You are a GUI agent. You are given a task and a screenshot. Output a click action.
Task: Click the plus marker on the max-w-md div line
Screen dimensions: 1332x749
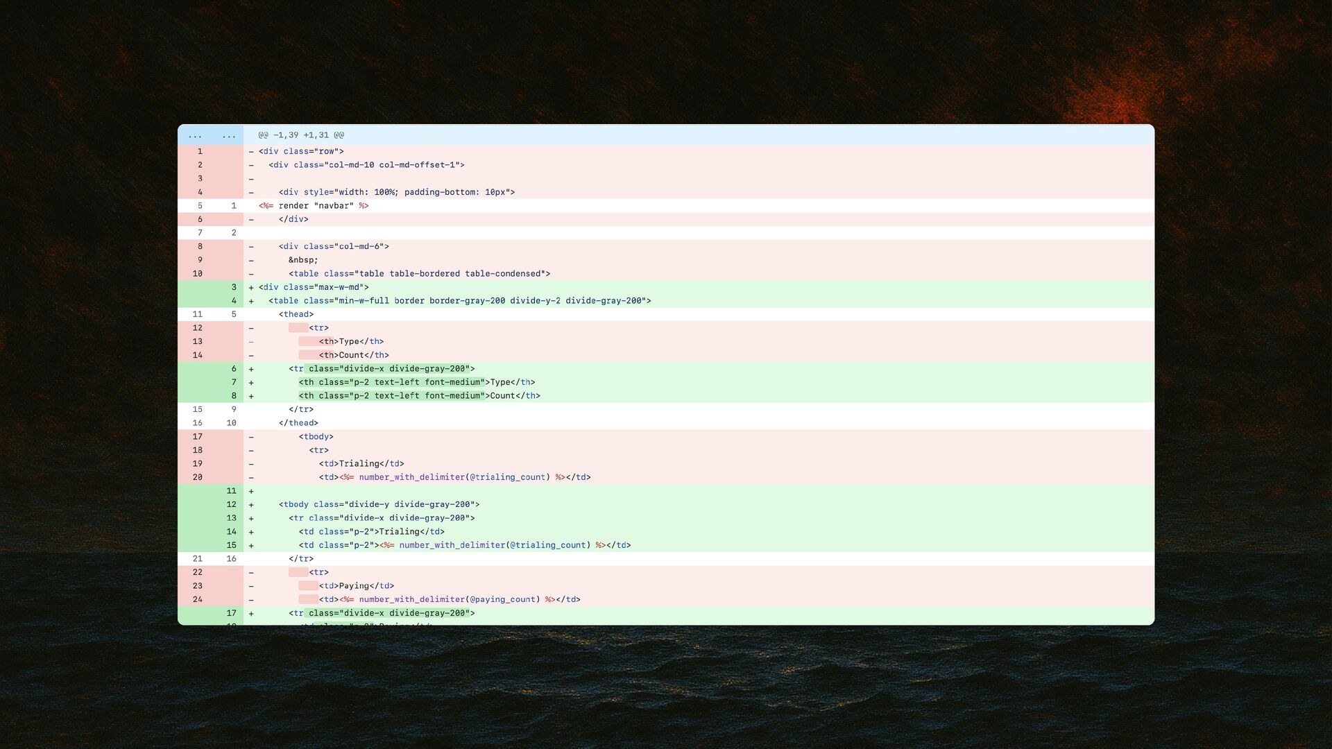[x=251, y=287]
